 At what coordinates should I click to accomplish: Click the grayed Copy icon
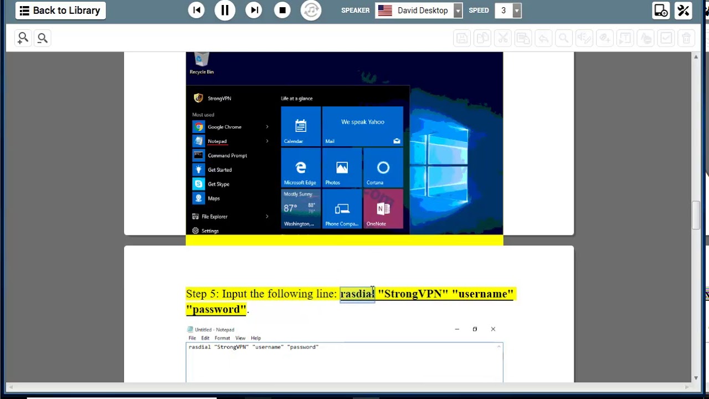pos(482,38)
